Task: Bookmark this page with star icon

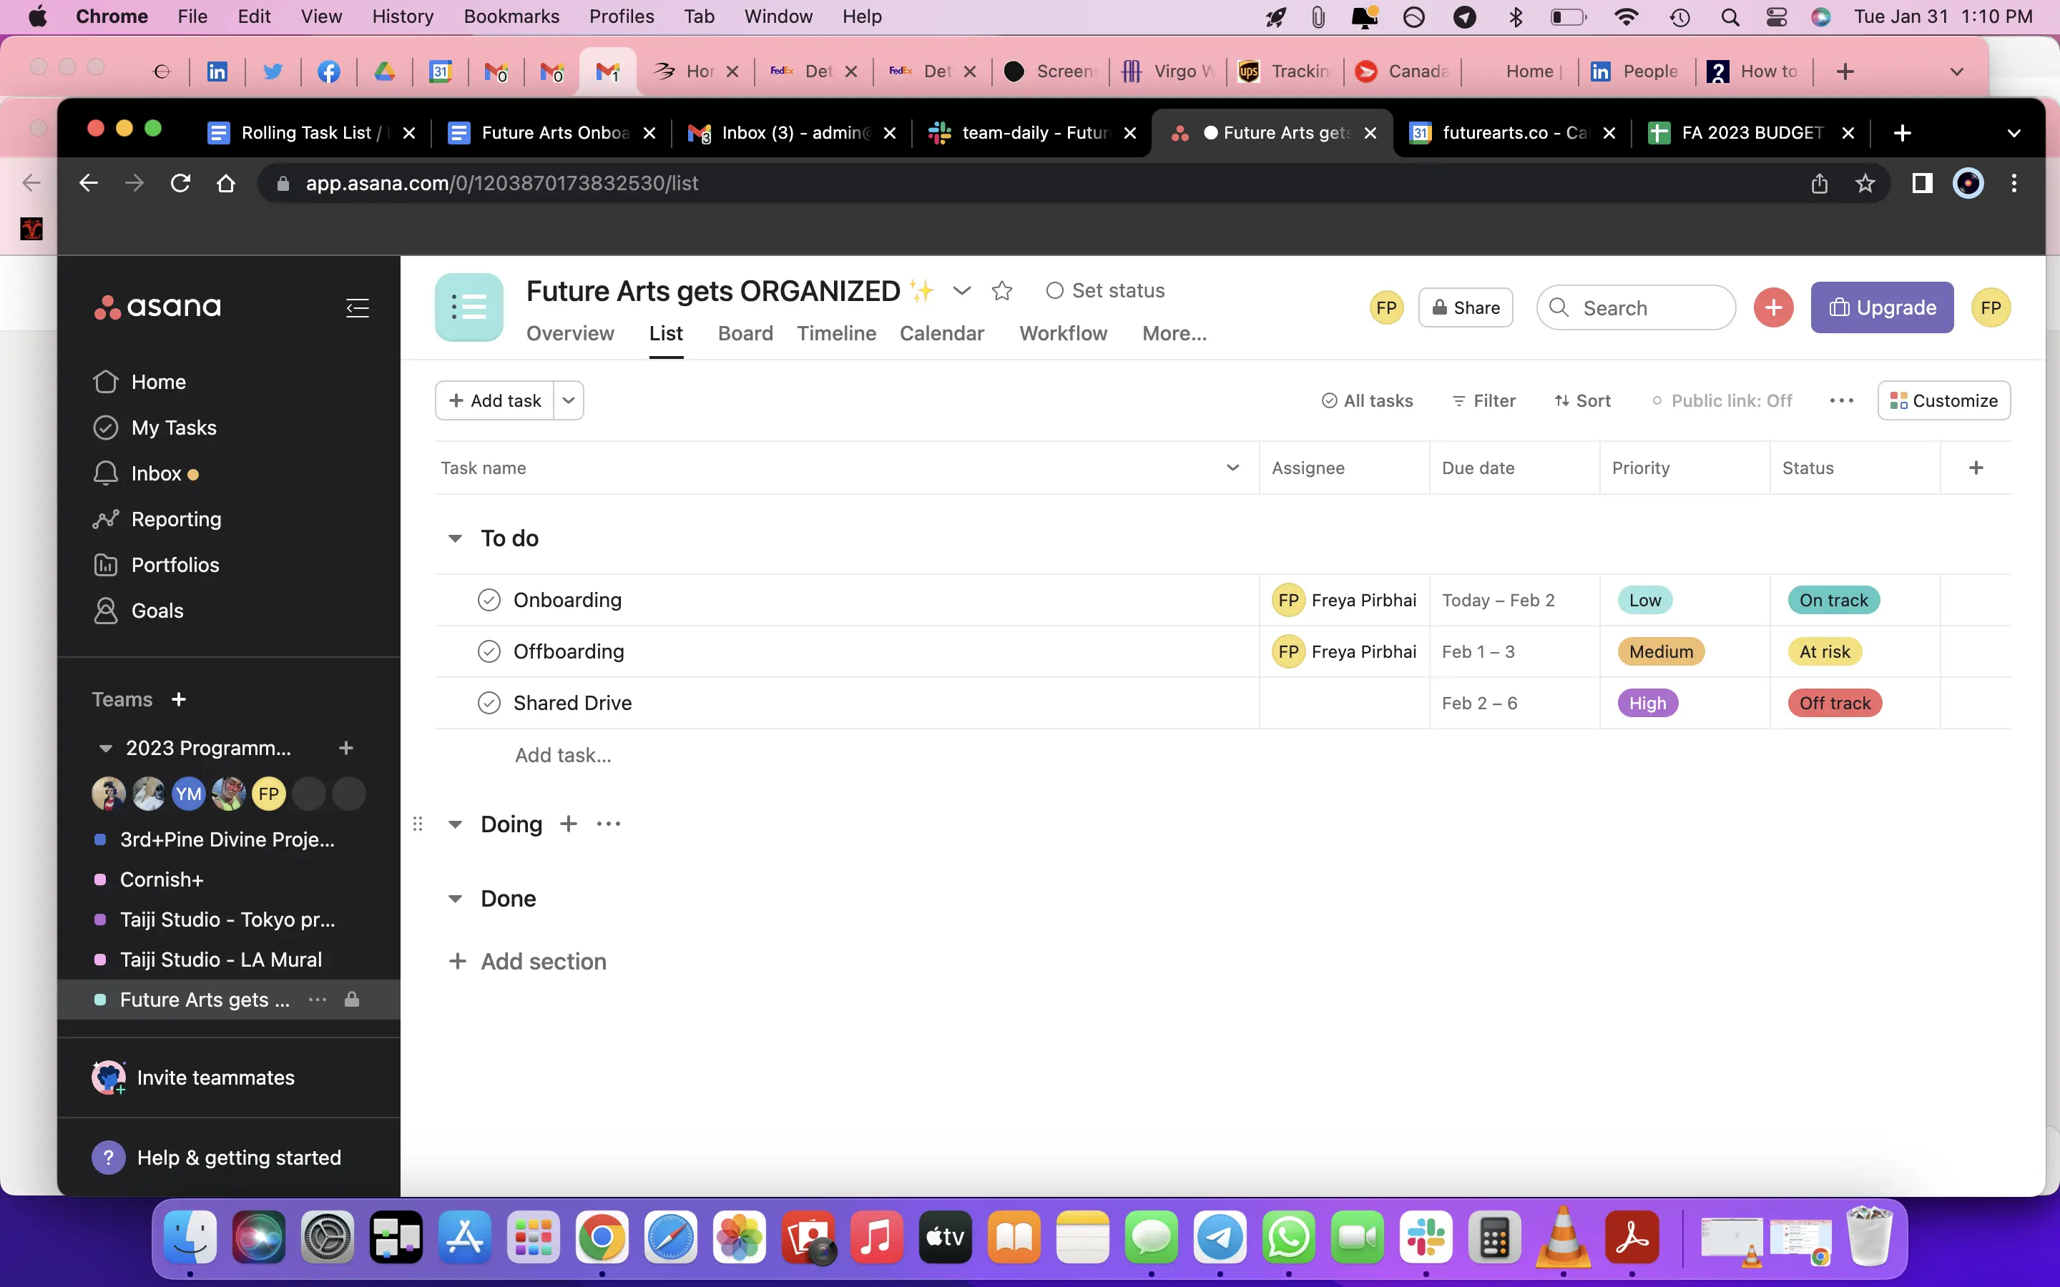Action: [1865, 183]
